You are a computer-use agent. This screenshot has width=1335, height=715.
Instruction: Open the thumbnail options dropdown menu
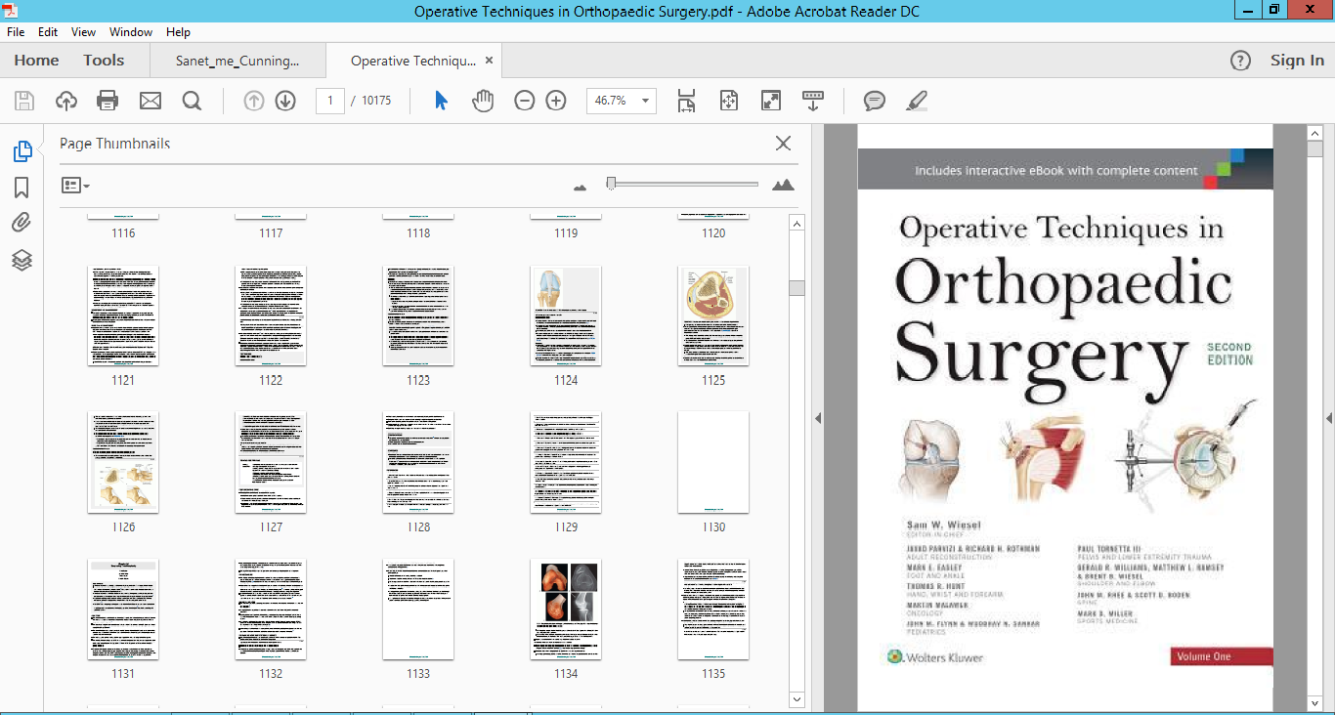[75, 185]
